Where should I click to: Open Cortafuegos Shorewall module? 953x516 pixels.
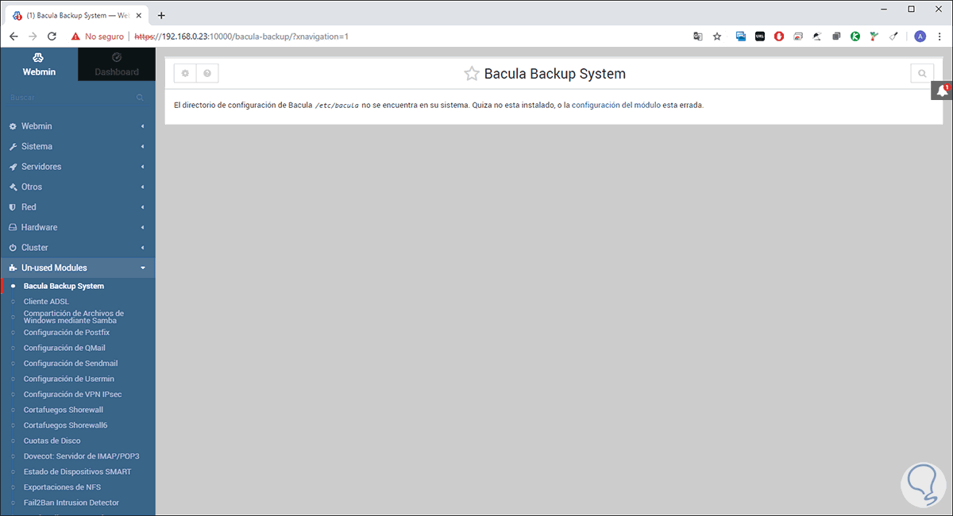pyautogui.click(x=64, y=410)
